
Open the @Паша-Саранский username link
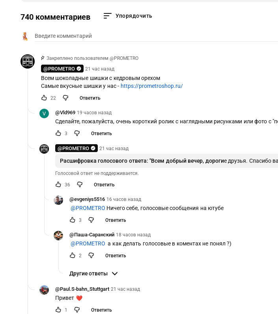[92, 234]
